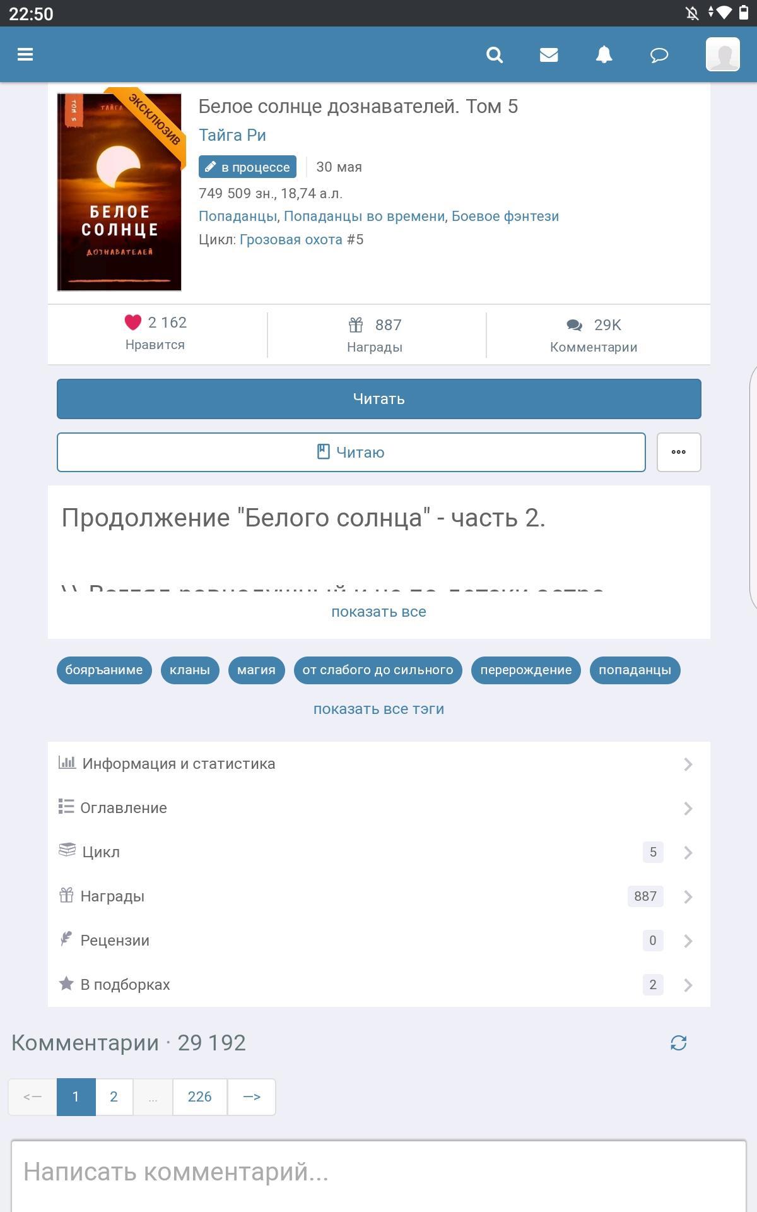Open the user profile avatar
757x1212 pixels.
(x=723, y=54)
